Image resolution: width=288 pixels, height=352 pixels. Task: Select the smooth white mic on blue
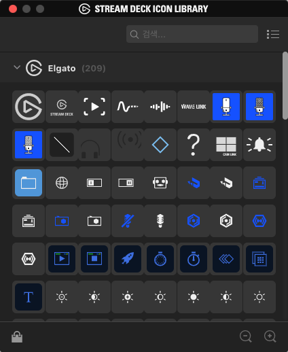coord(226,107)
